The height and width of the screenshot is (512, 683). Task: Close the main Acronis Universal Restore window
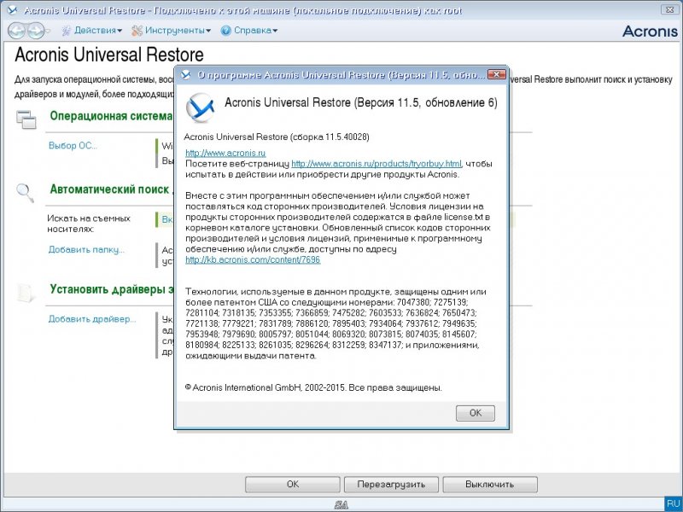670,9
